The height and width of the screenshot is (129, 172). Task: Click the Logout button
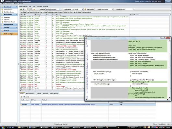(x=168, y=1)
